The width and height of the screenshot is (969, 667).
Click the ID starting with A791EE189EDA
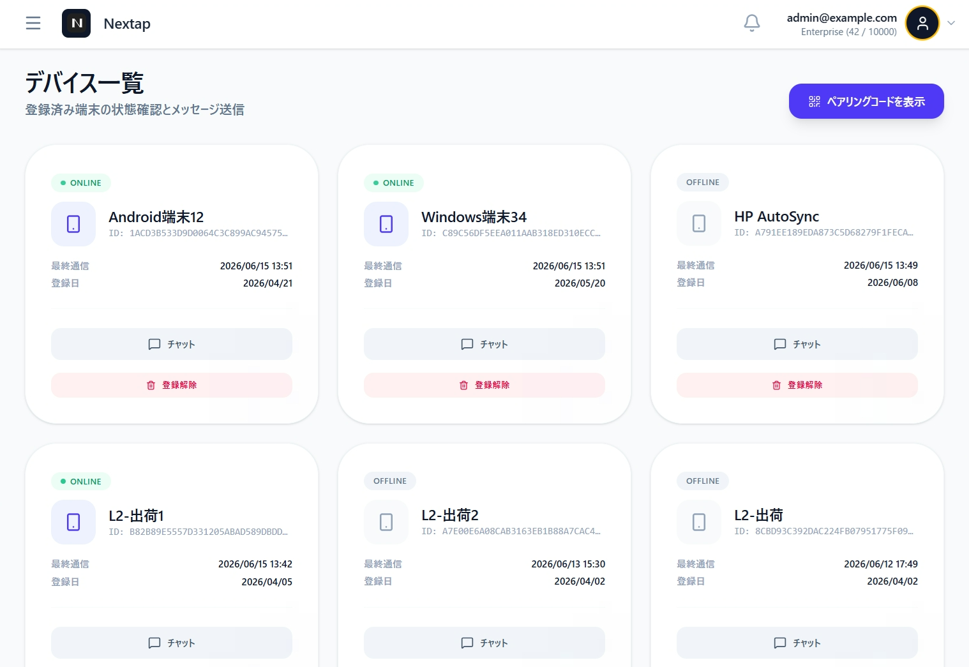coord(824,232)
